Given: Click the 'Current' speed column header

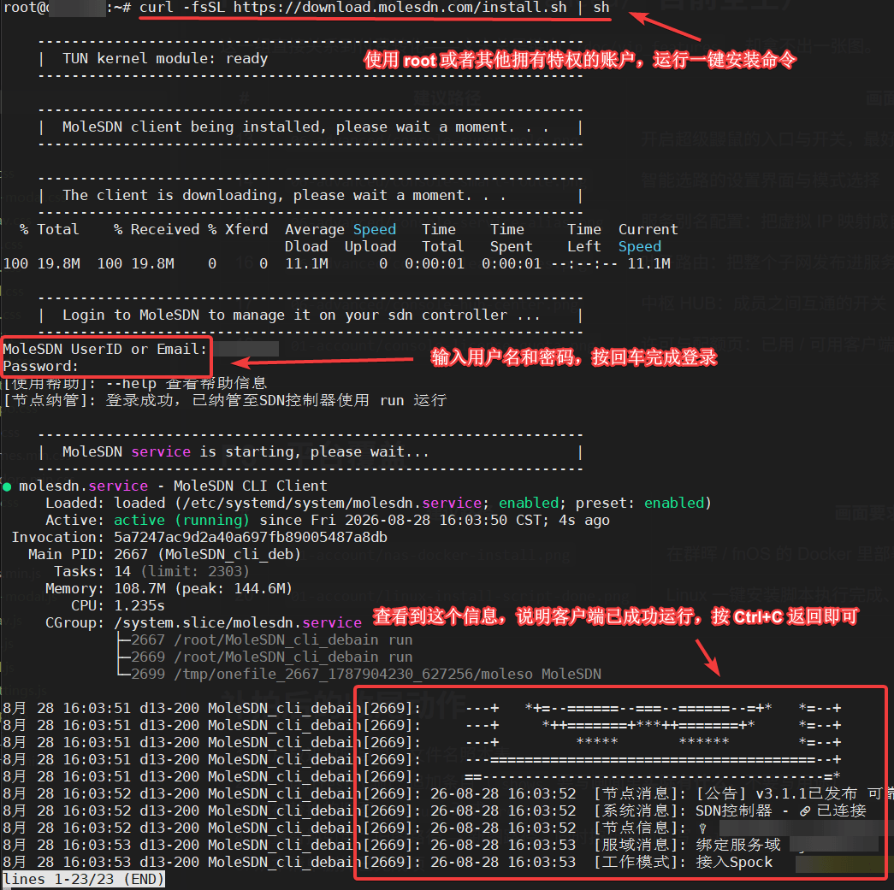Looking at the screenshot, I should click(x=648, y=230).
